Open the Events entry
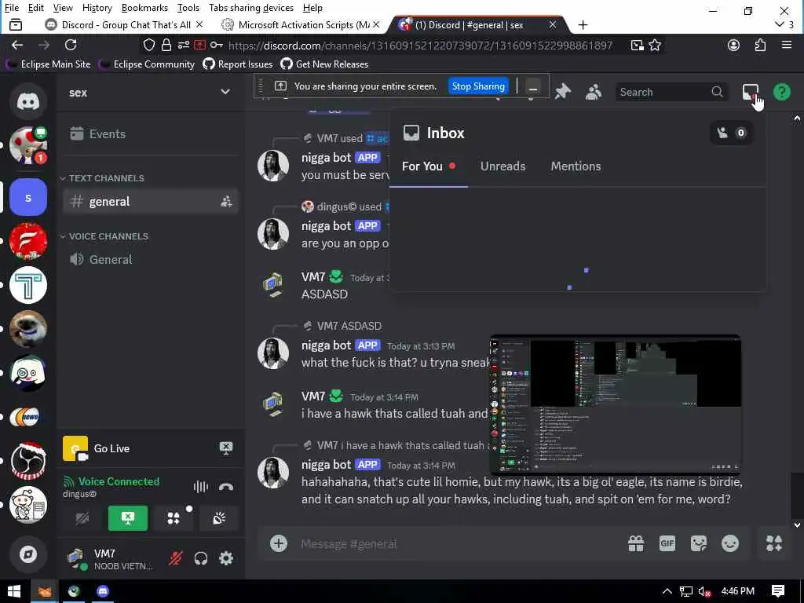This screenshot has width=804, height=603. pos(150,133)
